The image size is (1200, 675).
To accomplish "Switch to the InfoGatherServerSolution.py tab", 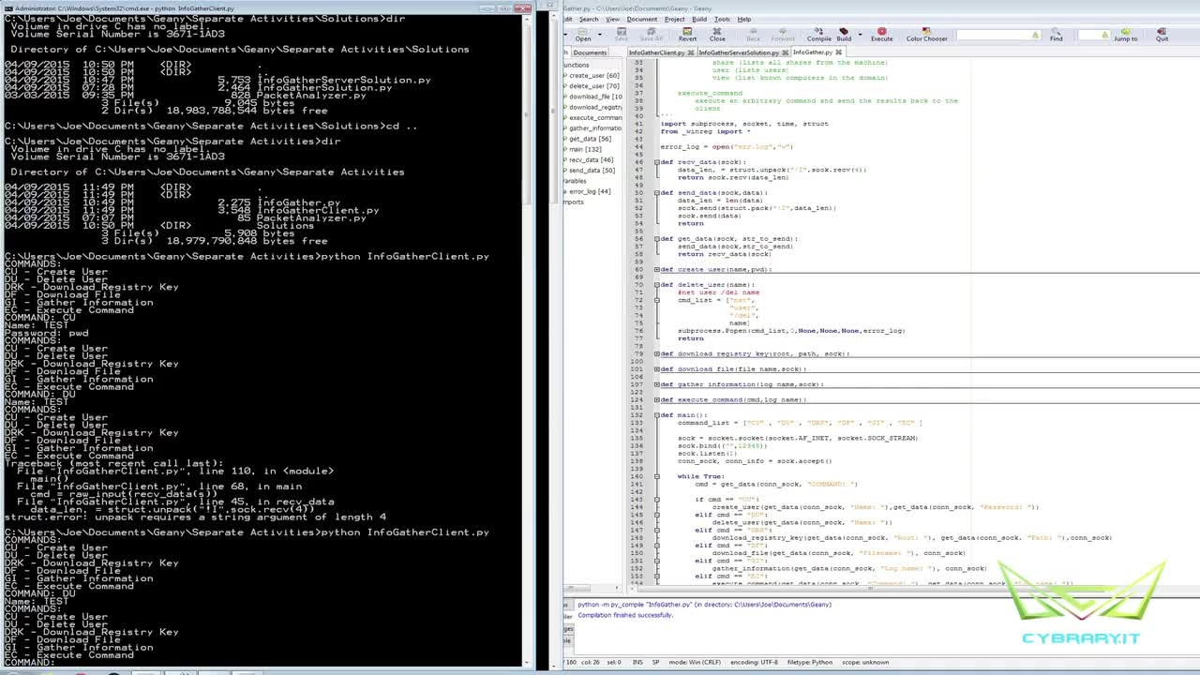I will tap(739, 52).
